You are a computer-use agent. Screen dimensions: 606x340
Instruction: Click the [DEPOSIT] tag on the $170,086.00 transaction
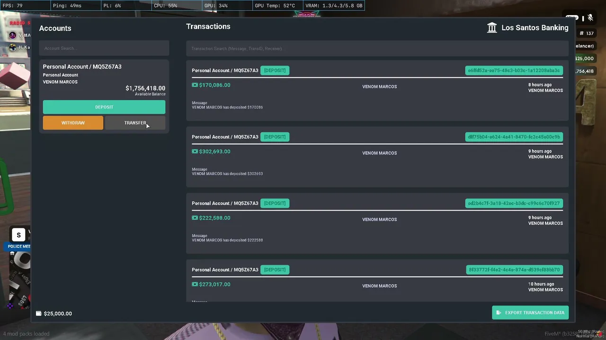(275, 70)
